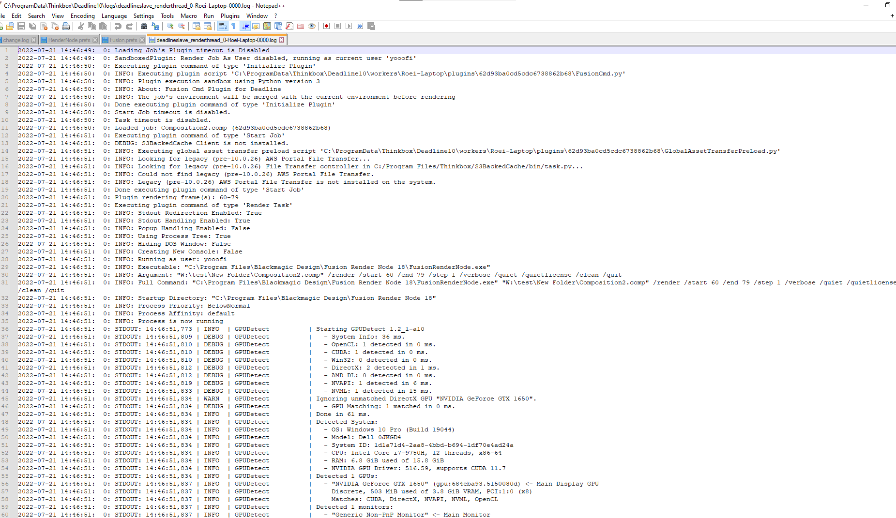
Task: Close the RenderNode.prefs tab
Action: pos(95,40)
